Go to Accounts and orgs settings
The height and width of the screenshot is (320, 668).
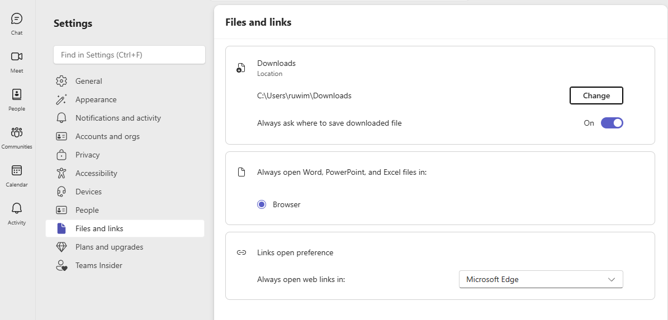(107, 136)
